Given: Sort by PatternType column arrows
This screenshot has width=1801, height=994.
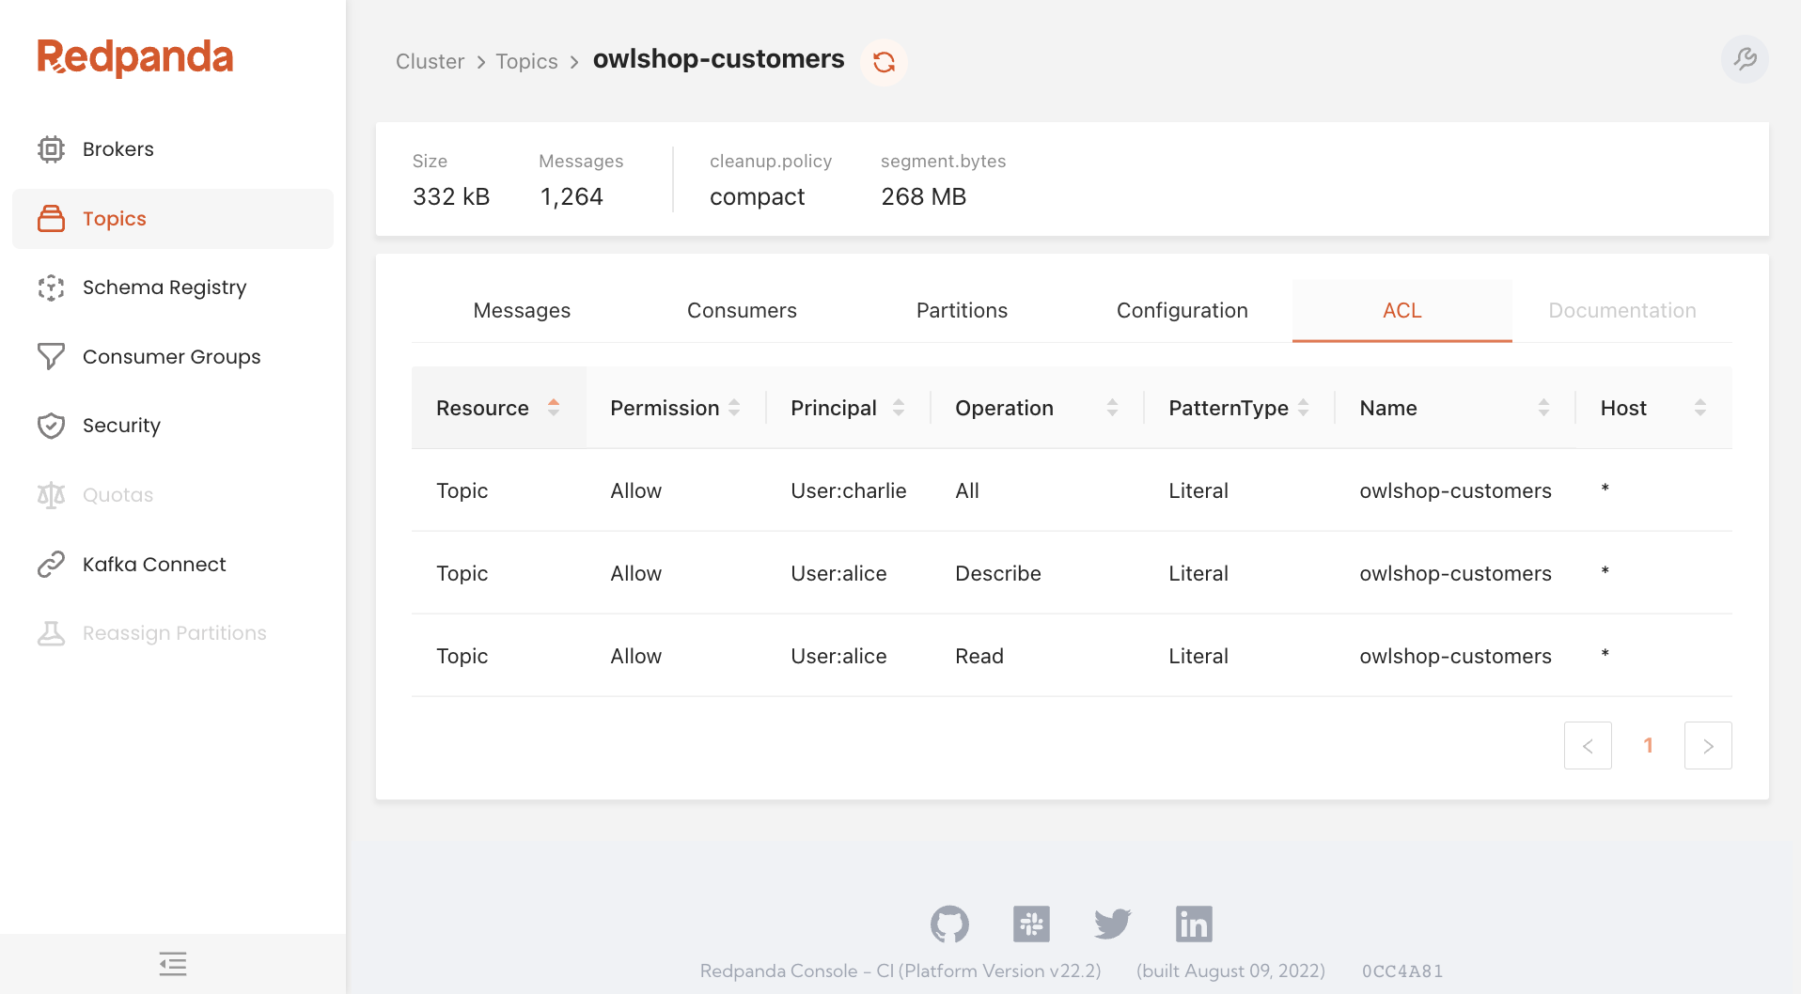Looking at the screenshot, I should (1303, 408).
